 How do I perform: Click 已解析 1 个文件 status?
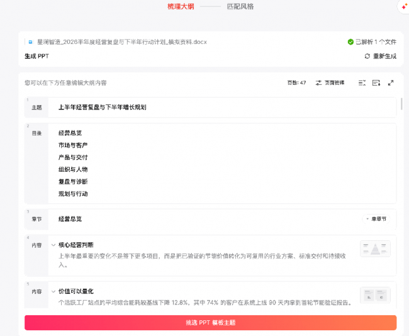click(x=372, y=42)
